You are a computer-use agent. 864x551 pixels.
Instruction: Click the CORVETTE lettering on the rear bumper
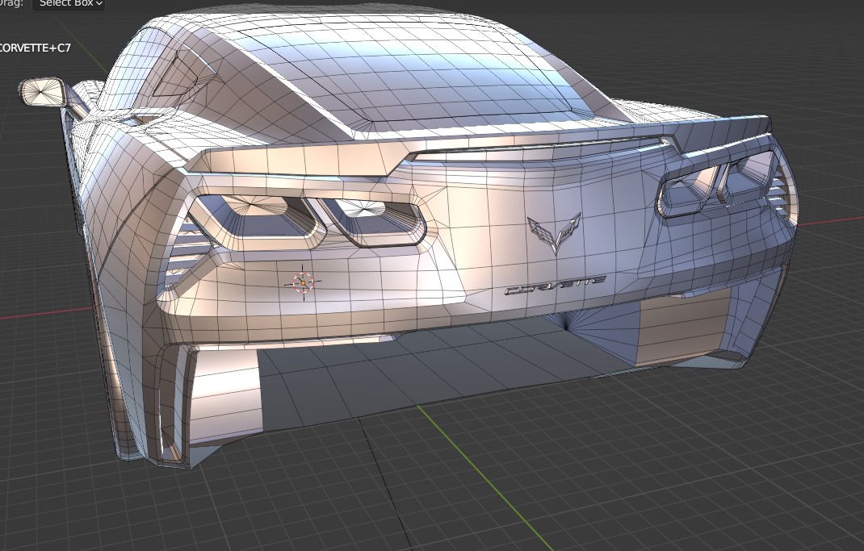[555, 285]
